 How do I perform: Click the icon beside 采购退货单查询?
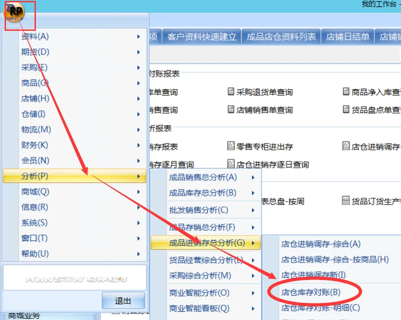tap(231, 92)
